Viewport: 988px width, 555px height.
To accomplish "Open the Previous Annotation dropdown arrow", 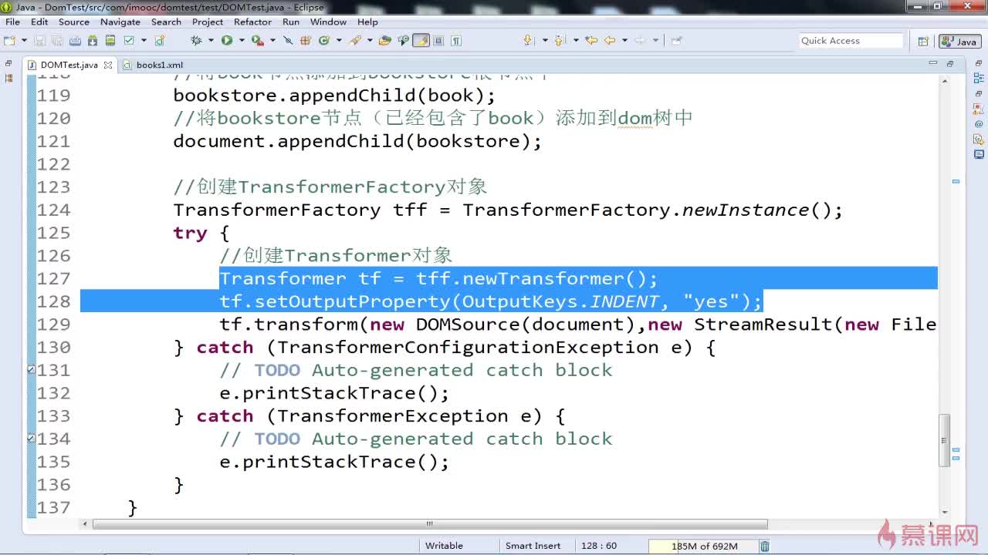I will (576, 40).
